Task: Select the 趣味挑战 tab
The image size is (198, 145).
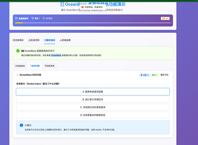Action: pos(49,40)
